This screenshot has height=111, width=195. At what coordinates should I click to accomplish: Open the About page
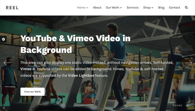(97, 8)
